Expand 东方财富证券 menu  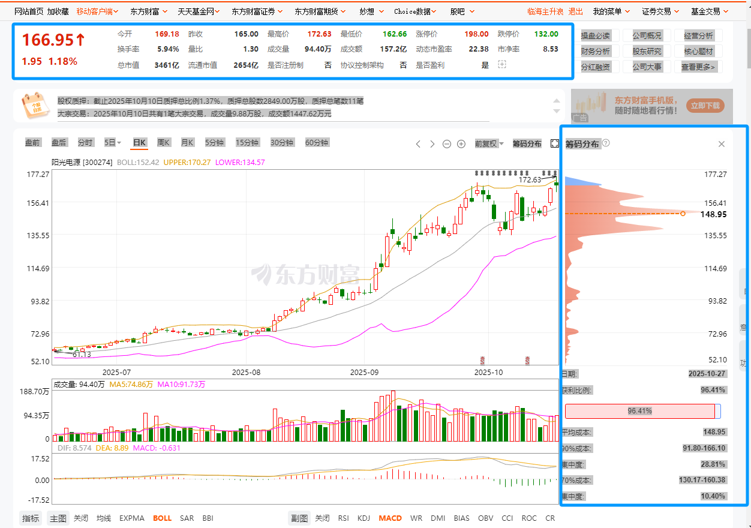point(257,11)
